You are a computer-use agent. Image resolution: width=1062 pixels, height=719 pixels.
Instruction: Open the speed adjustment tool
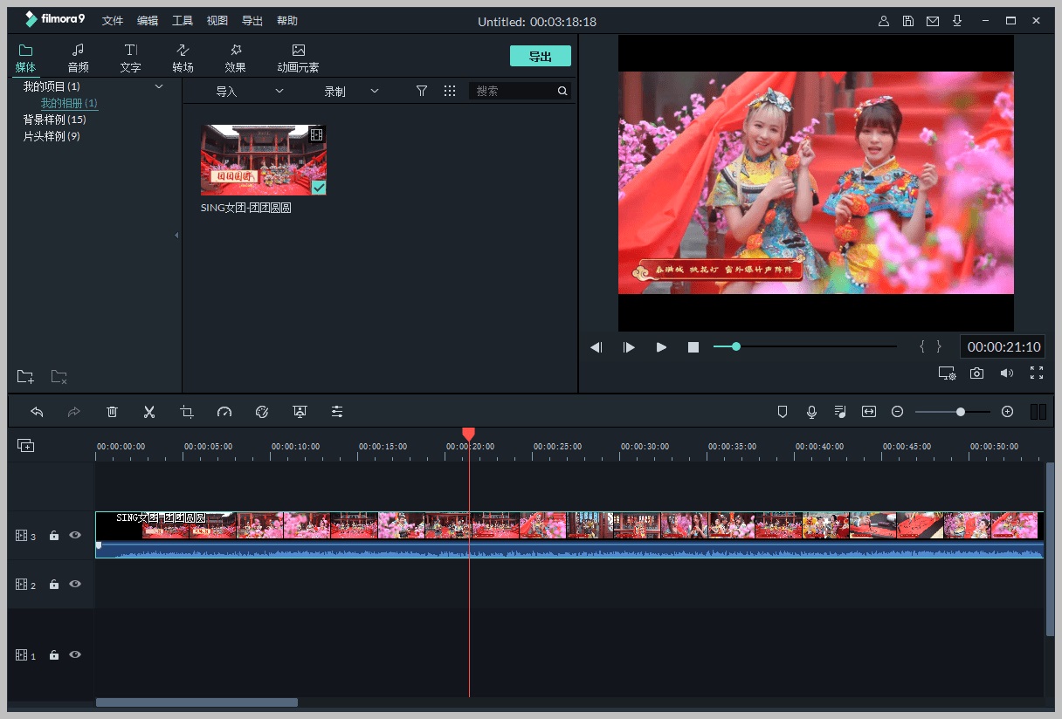click(x=224, y=412)
